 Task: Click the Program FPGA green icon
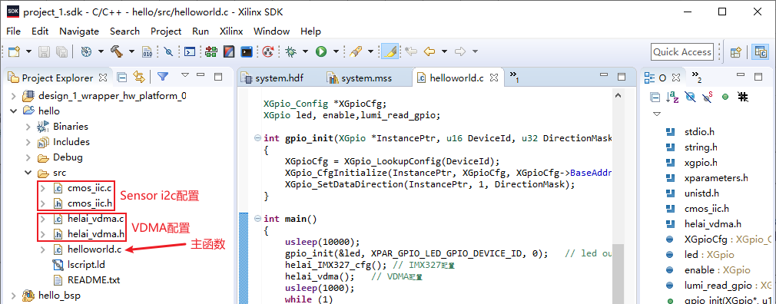(211, 51)
